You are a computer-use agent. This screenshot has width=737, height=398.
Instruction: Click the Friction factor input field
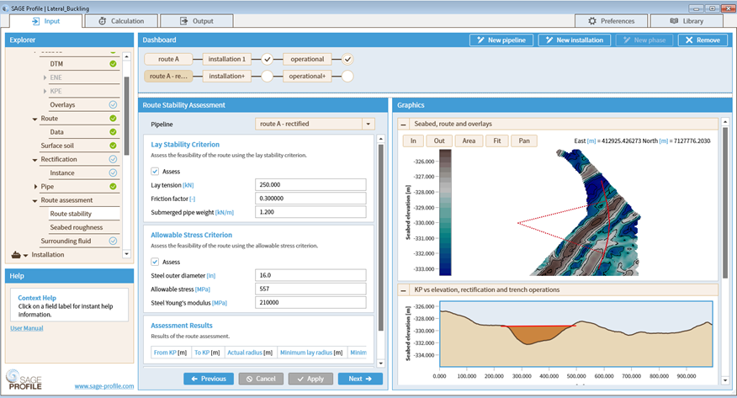pos(310,199)
